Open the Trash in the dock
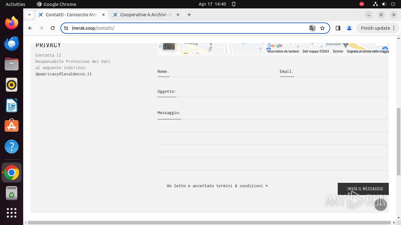This screenshot has height=225, width=401. [x=12, y=193]
